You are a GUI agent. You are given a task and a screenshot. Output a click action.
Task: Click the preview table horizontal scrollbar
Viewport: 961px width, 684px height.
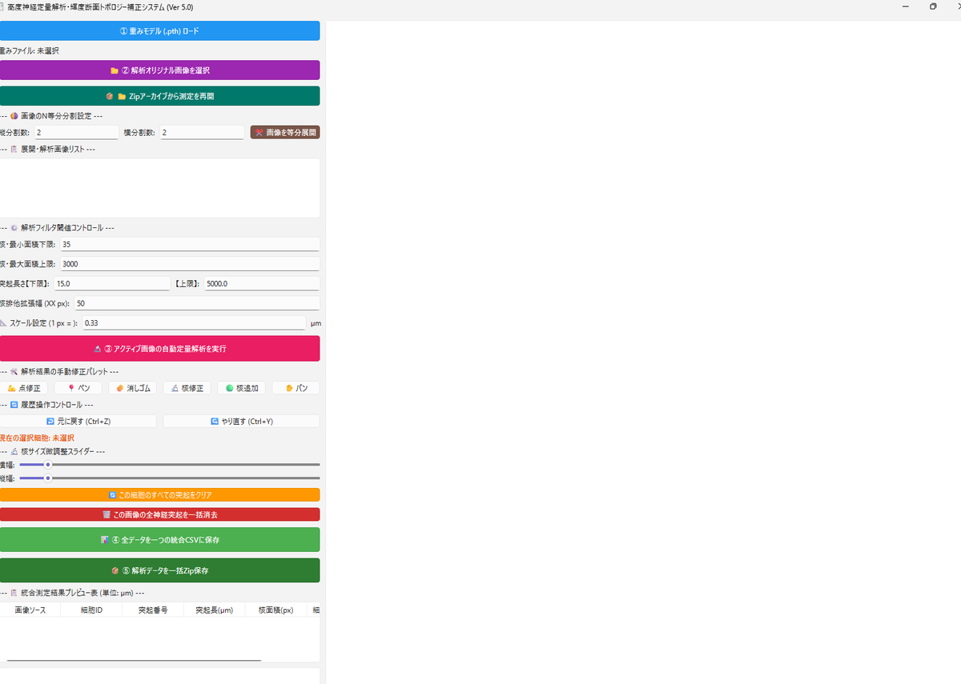134,660
